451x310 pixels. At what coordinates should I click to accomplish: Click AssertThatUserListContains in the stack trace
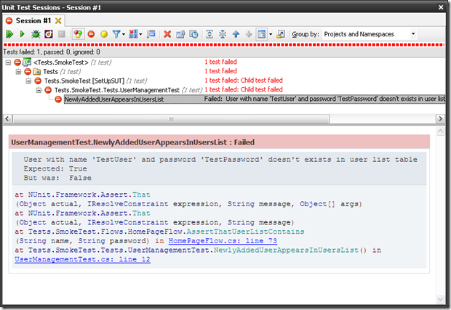point(245,232)
